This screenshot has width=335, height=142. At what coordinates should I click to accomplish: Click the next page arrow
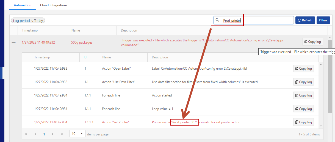click(53, 134)
